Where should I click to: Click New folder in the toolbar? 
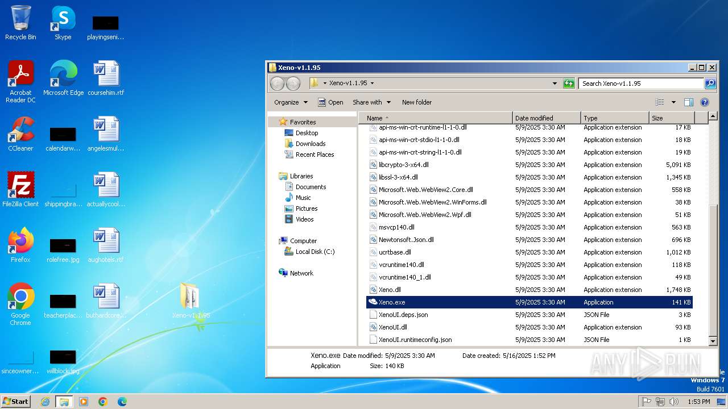417,102
